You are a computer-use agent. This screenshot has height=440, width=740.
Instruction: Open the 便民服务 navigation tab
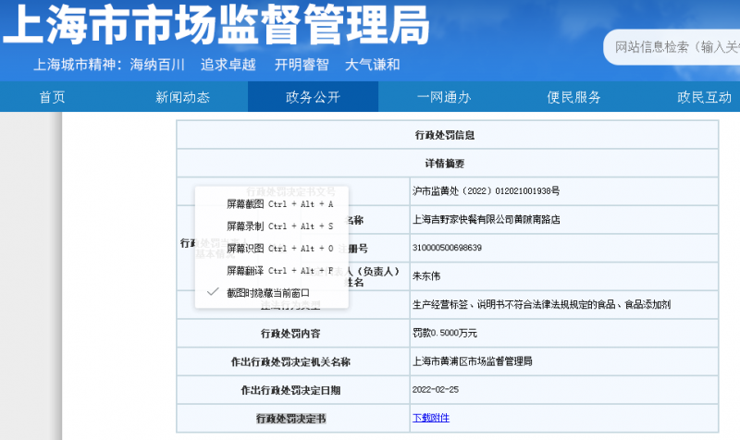(573, 97)
